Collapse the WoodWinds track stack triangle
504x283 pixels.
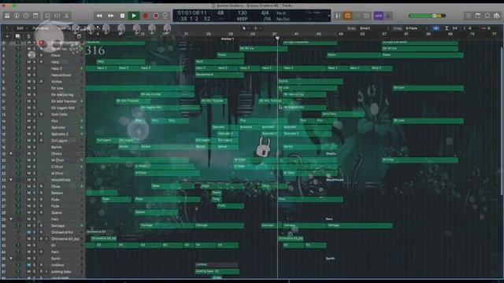11,180
